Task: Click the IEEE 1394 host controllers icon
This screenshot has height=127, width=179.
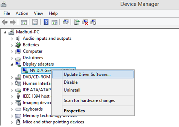Action: 18,96
